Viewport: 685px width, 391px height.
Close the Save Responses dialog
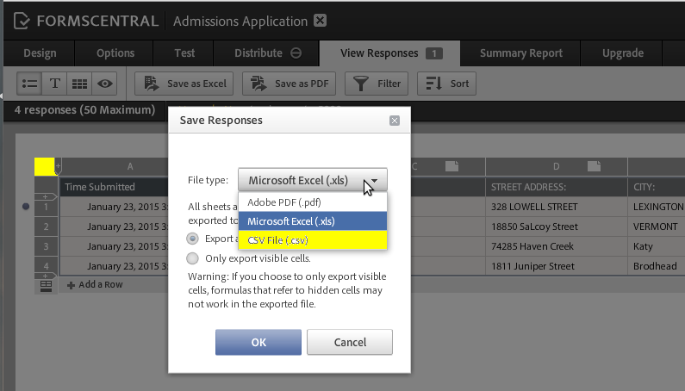tap(395, 121)
